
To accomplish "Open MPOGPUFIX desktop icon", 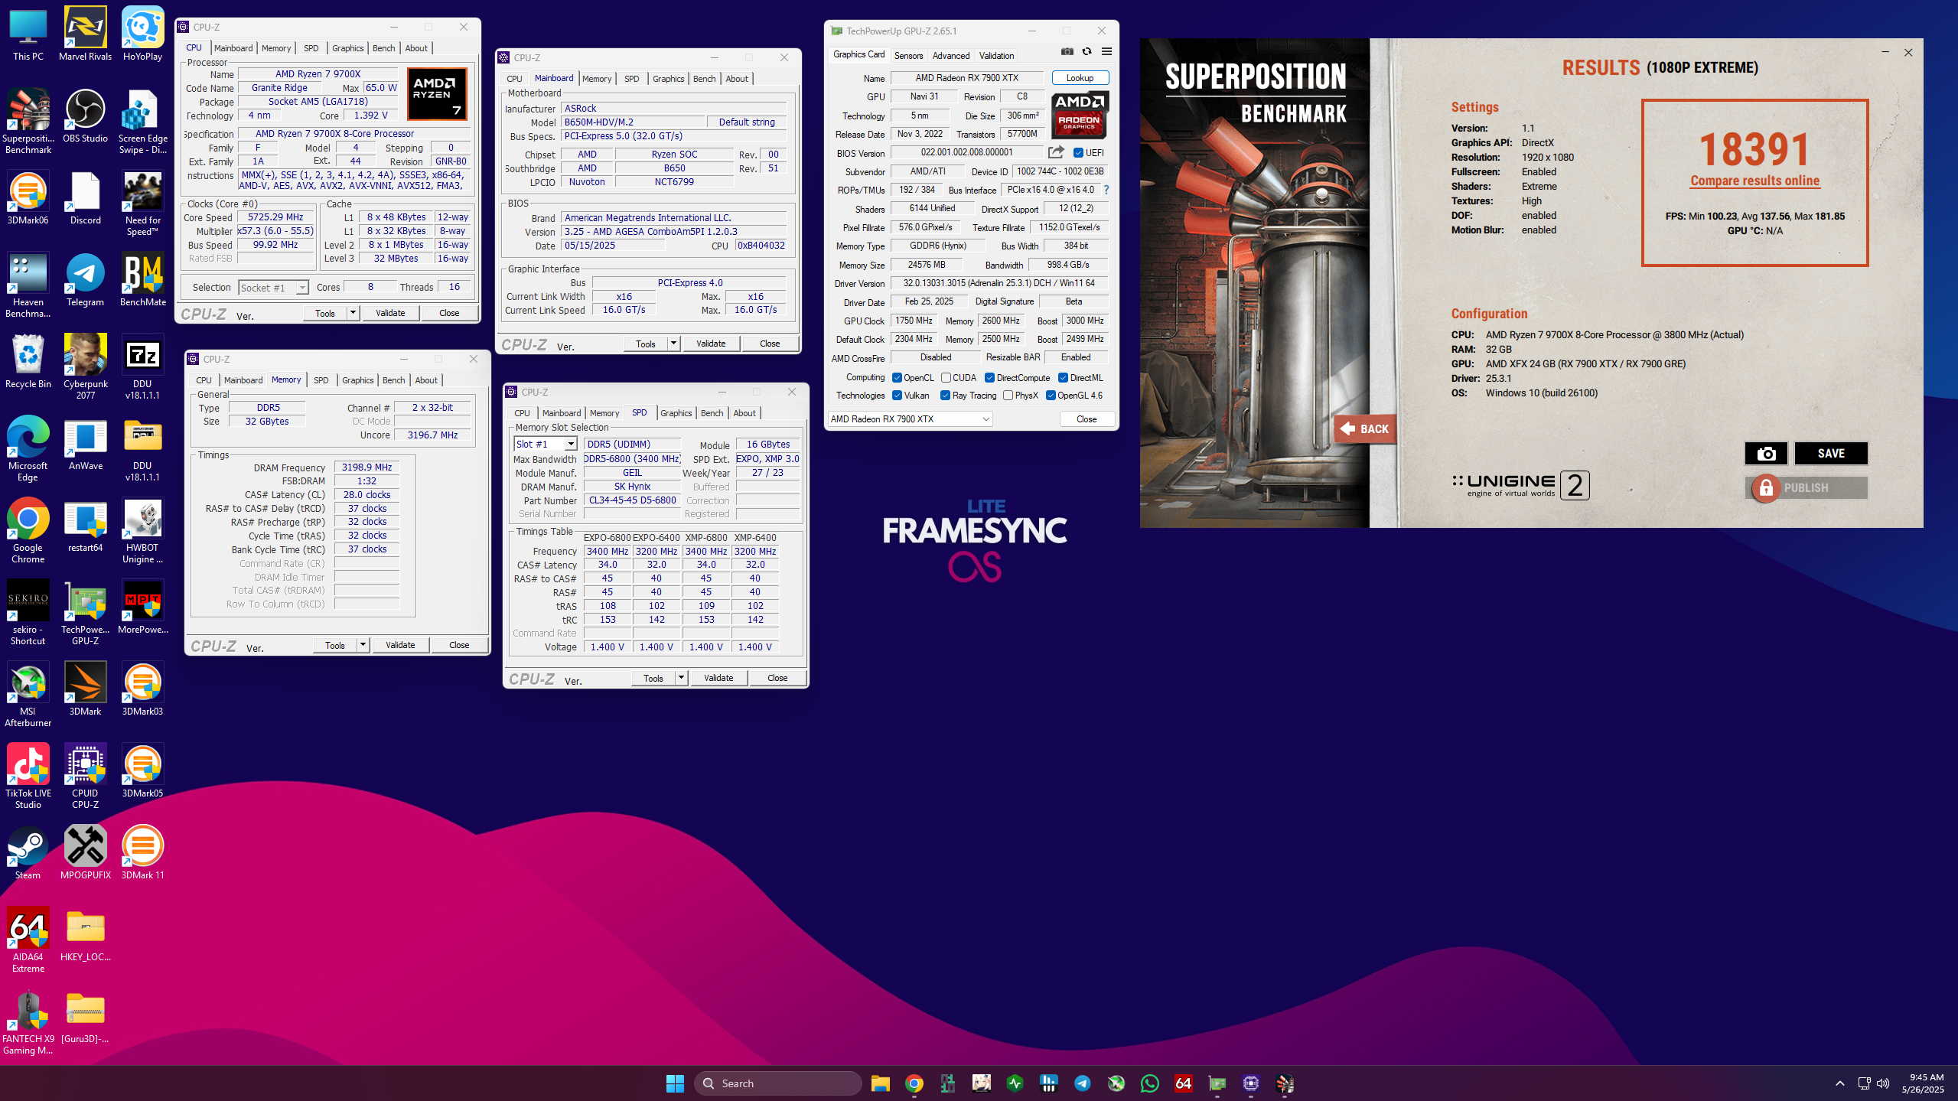I will 85,853.
